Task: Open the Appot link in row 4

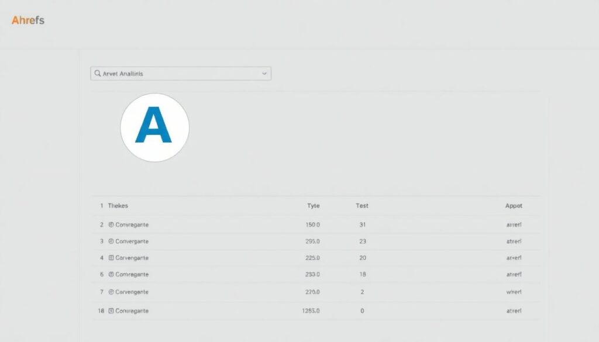Action: pos(514,258)
